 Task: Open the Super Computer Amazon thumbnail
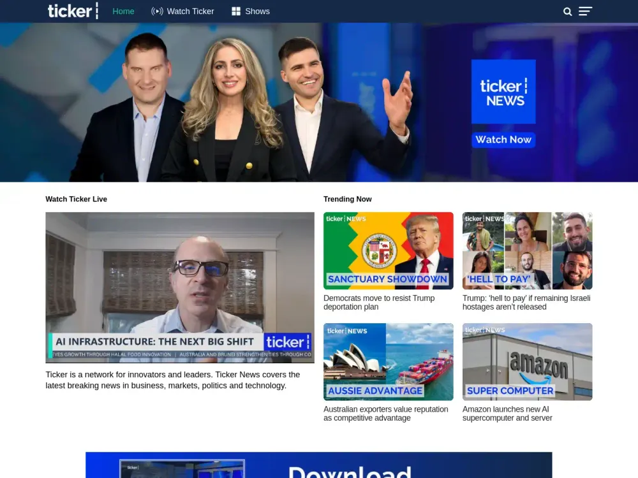(527, 362)
